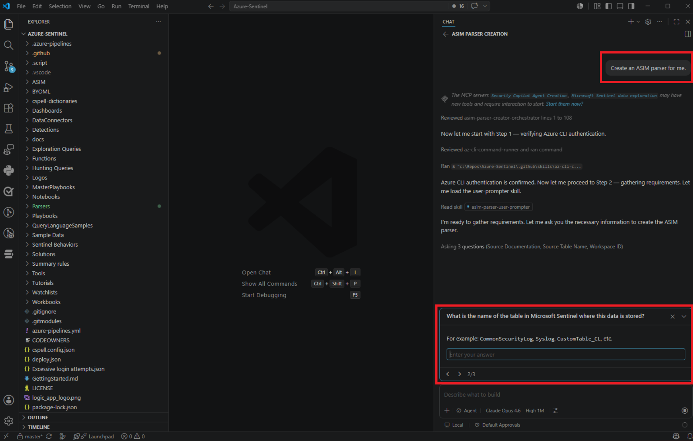This screenshot has height=441, width=693.
Task: Click the Launchpad status bar item
Action: click(x=94, y=436)
